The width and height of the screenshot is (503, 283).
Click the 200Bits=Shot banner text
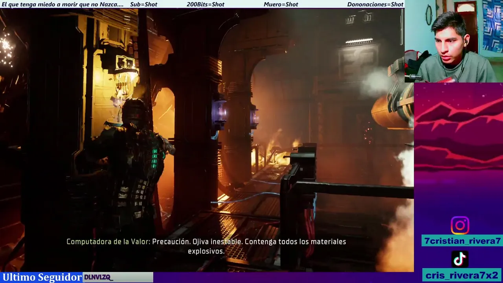pyautogui.click(x=206, y=4)
